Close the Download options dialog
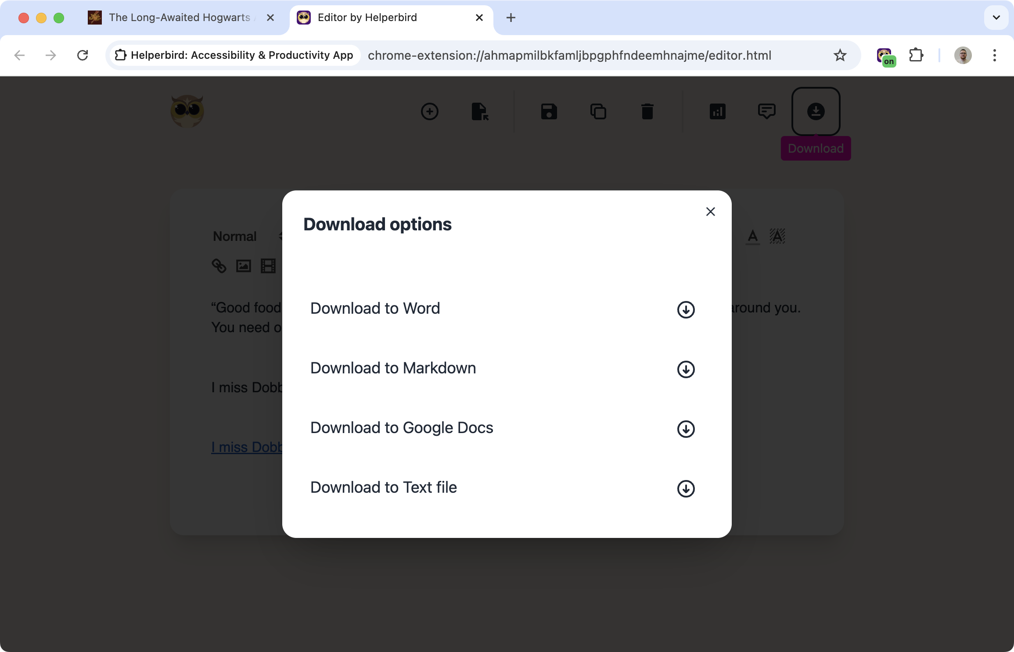The height and width of the screenshot is (652, 1014). 710,211
